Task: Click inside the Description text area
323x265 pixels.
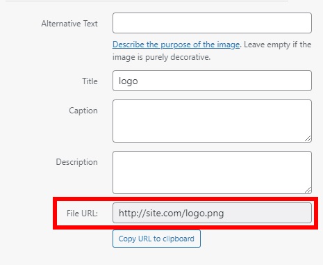Action: (x=212, y=172)
